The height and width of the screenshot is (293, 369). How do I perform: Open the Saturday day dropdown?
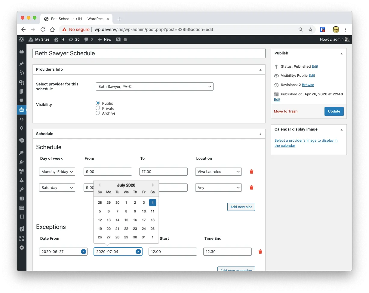(57, 188)
